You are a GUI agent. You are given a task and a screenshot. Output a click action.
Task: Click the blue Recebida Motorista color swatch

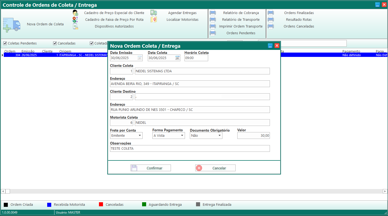(x=49, y=205)
